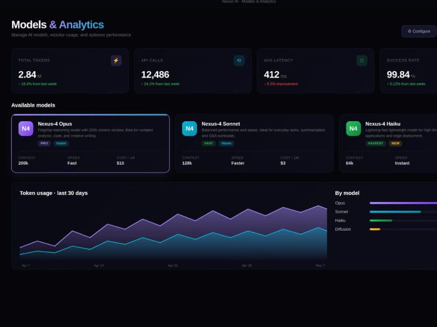Click the Opus usage bar in By model
This screenshot has height=327, width=437.
click(403, 203)
